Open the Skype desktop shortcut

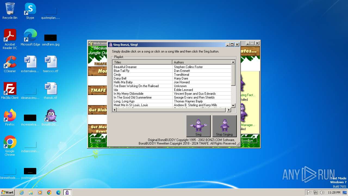click(30, 11)
